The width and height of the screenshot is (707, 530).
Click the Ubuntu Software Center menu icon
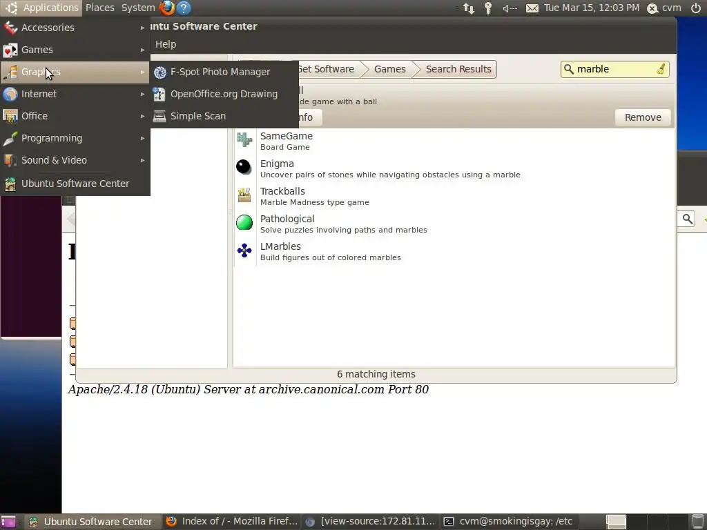[x=10, y=184]
